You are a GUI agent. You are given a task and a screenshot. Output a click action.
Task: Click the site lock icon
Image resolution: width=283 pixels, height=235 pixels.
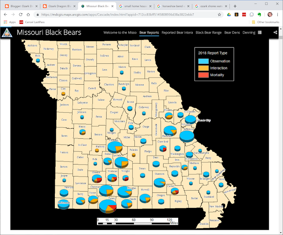coord(38,15)
